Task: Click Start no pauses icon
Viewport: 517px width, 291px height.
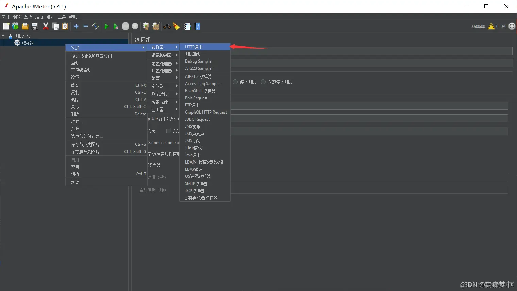Action: [116, 26]
